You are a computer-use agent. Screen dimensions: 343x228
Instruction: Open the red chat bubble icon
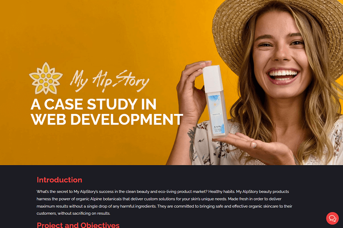(332, 218)
